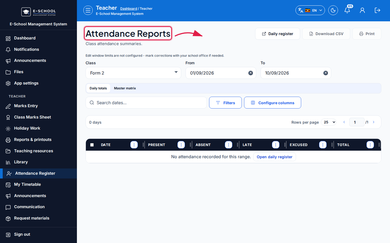Open Dashboard in the sidebar
390x243 pixels.
pyautogui.click(x=38, y=38)
